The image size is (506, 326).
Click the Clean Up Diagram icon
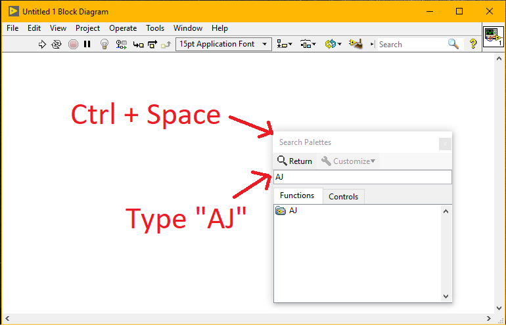tap(356, 45)
